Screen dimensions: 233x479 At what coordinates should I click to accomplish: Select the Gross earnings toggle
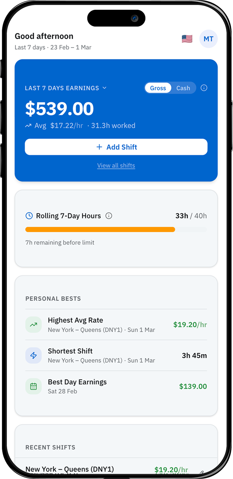(x=158, y=88)
